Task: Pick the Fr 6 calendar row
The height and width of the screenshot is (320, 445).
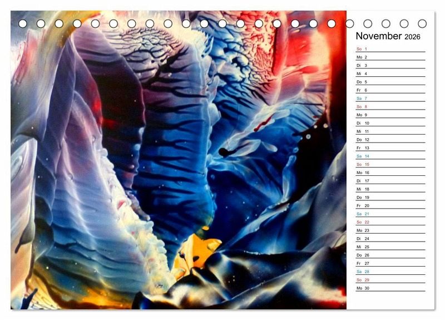Action: coord(390,90)
